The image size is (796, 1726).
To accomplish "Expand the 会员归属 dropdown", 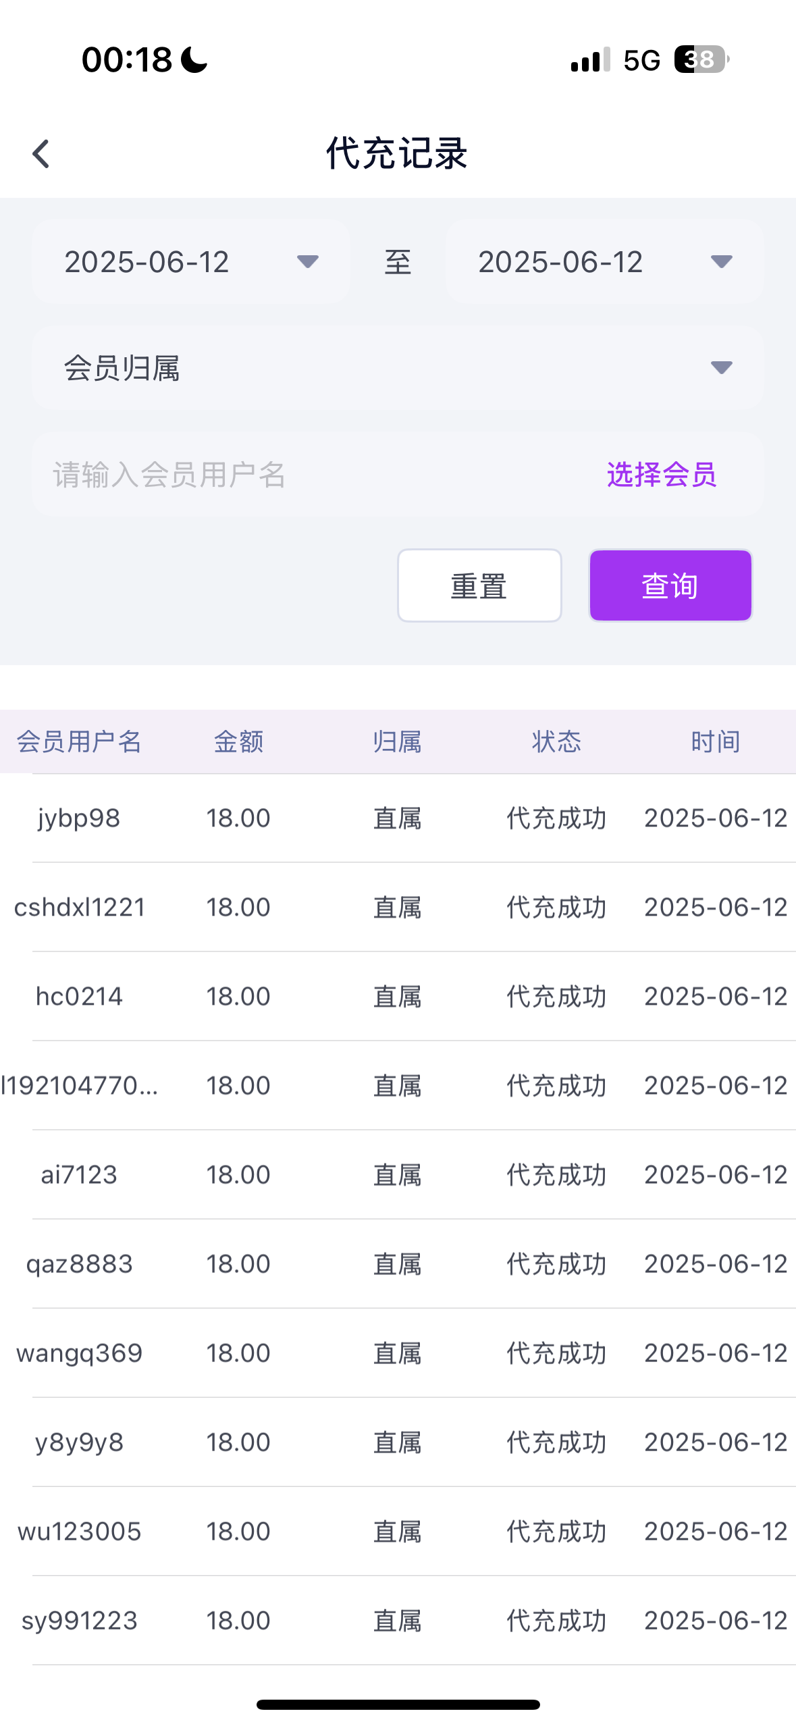I will 398,368.
